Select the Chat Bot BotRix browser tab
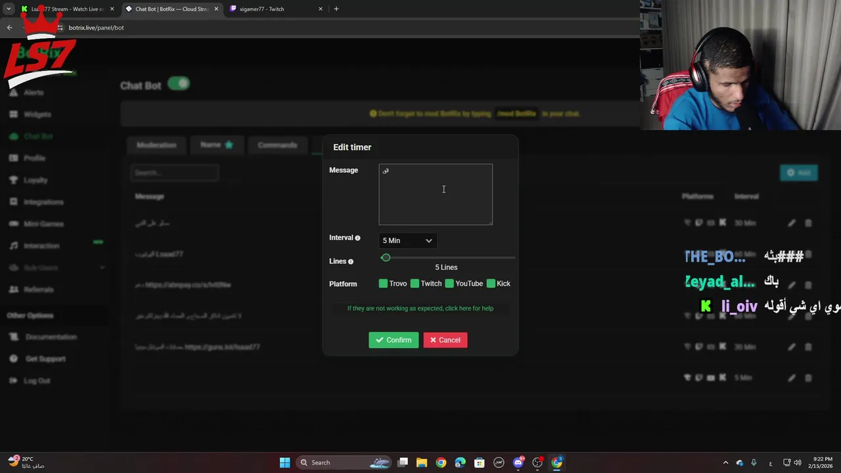Viewport: 841px width, 473px height. click(x=171, y=9)
